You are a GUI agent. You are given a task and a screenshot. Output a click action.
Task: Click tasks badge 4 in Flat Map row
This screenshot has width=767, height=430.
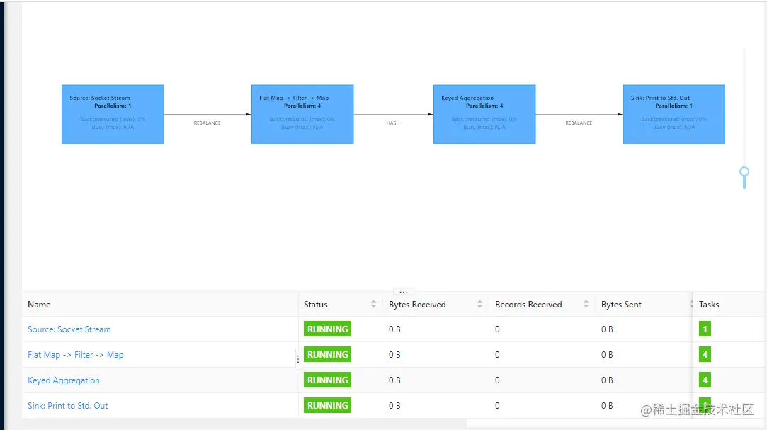click(x=705, y=354)
